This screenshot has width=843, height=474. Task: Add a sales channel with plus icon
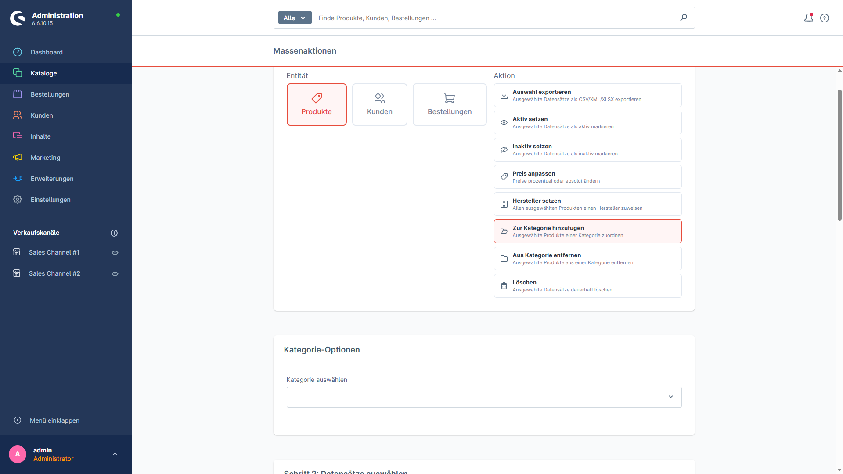coord(114,233)
